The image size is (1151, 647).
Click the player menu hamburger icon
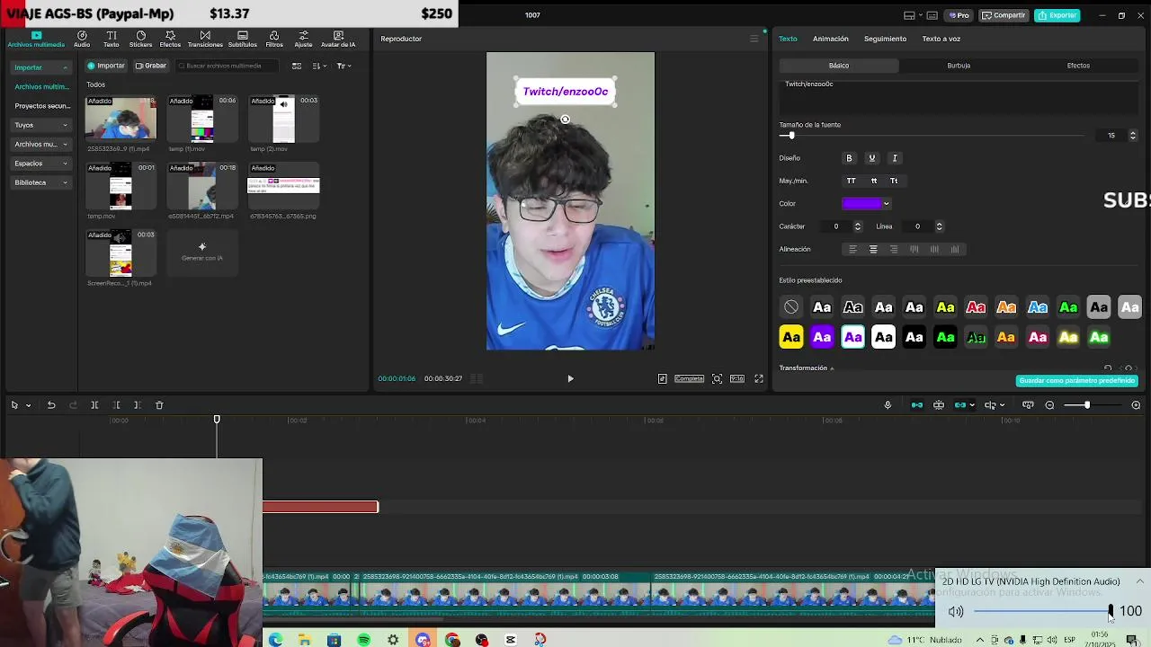coord(754,39)
